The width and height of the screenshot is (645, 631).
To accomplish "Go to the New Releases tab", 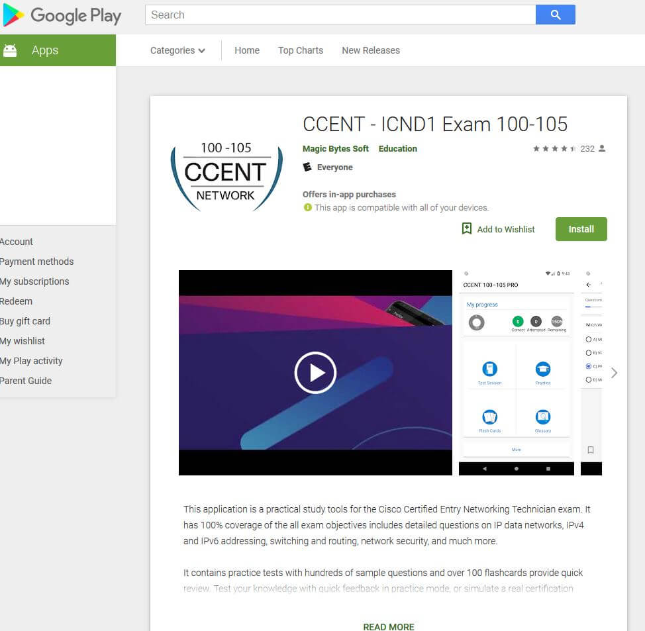I will click(371, 50).
